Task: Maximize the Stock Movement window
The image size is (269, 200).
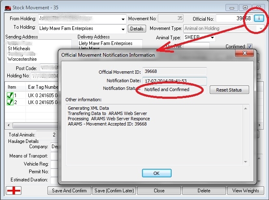Action: pyautogui.click(x=245, y=8)
